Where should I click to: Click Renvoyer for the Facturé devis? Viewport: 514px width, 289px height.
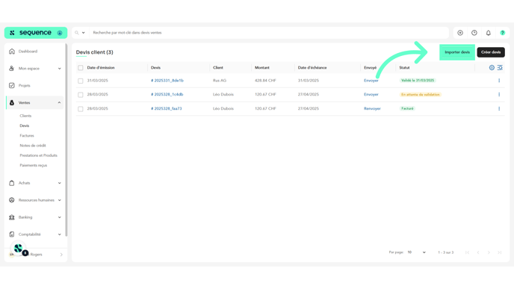coord(372,108)
